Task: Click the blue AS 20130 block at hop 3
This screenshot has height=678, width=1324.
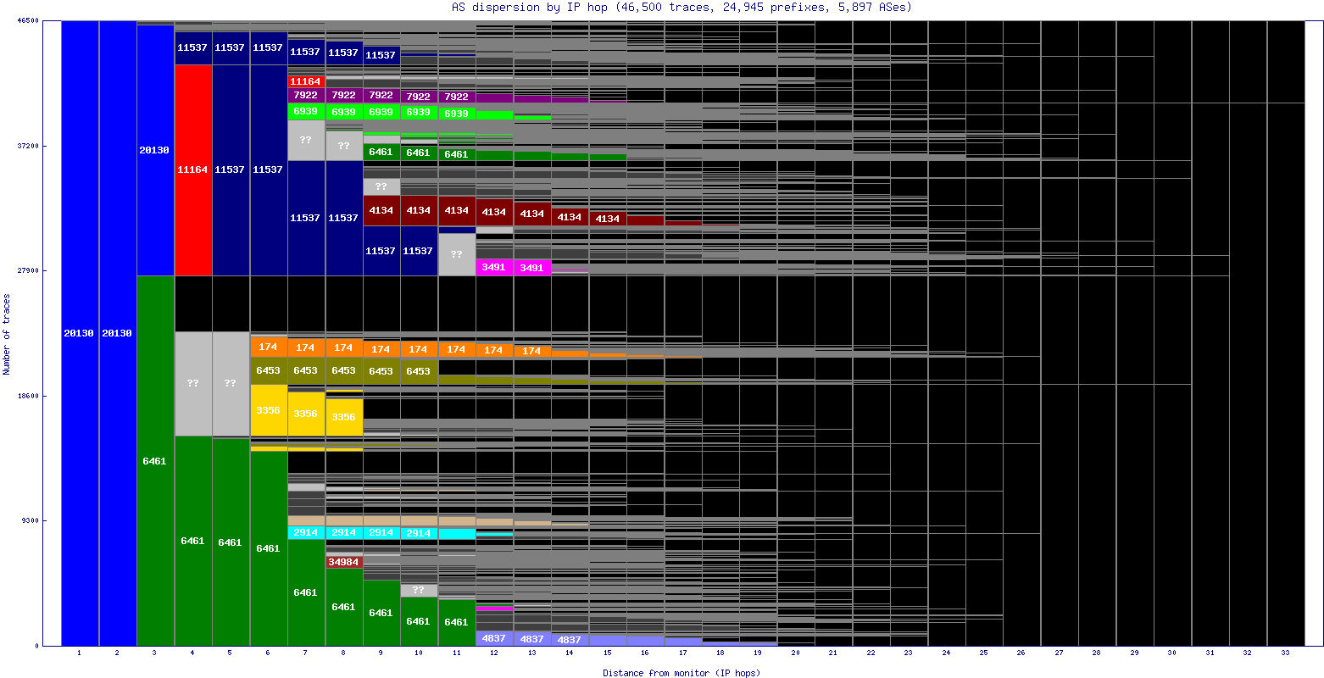Action: (x=155, y=150)
